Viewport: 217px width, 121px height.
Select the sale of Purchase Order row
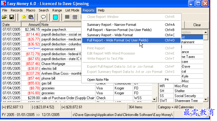(x=77, y=98)
